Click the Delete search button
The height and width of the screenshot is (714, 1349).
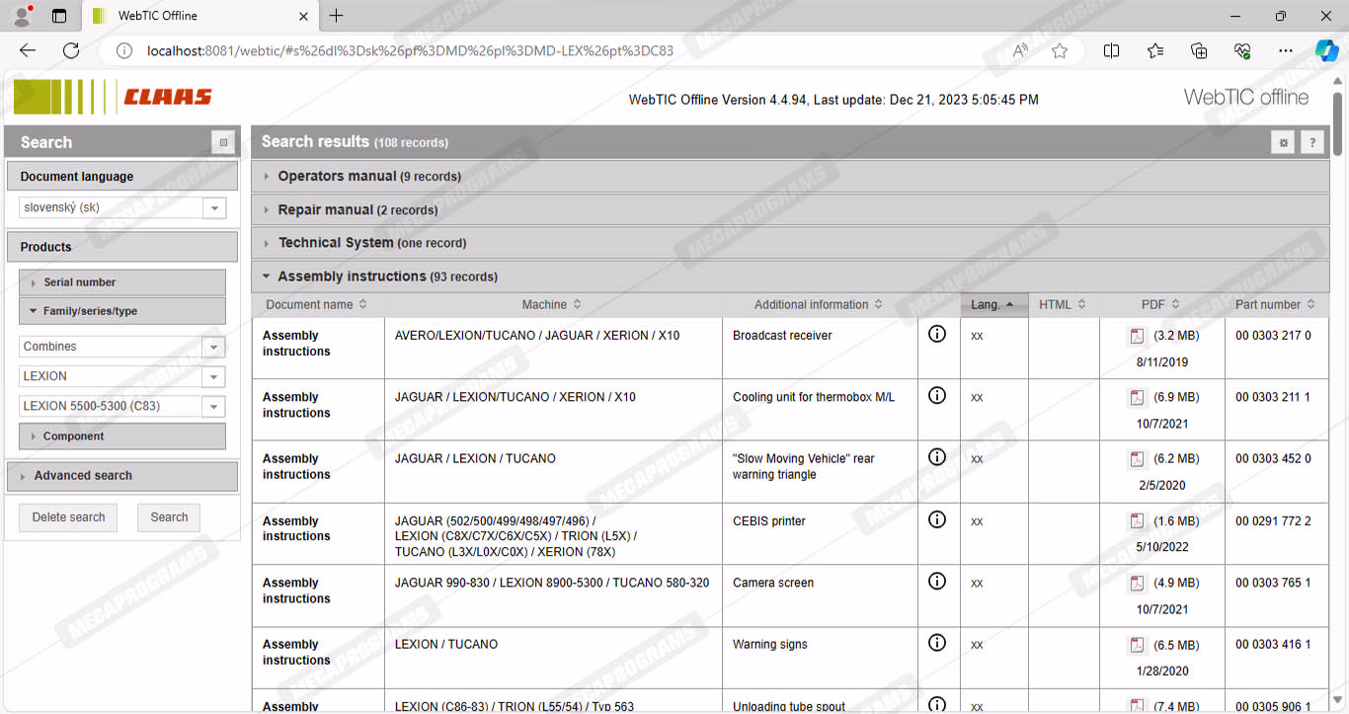(68, 517)
